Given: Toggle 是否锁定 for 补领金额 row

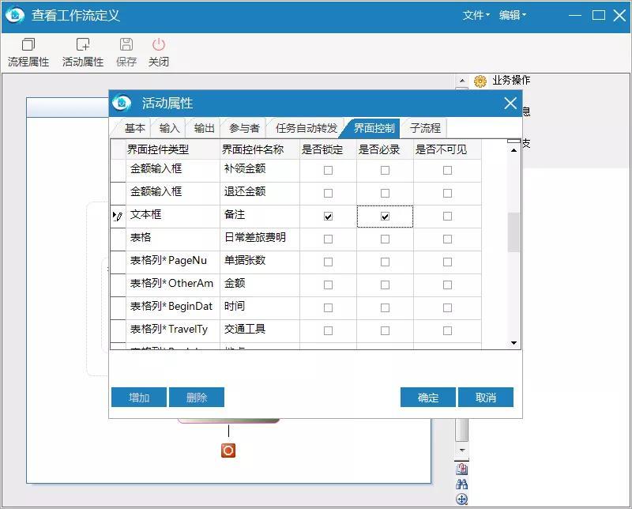Looking at the screenshot, I should (x=328, y=170).
